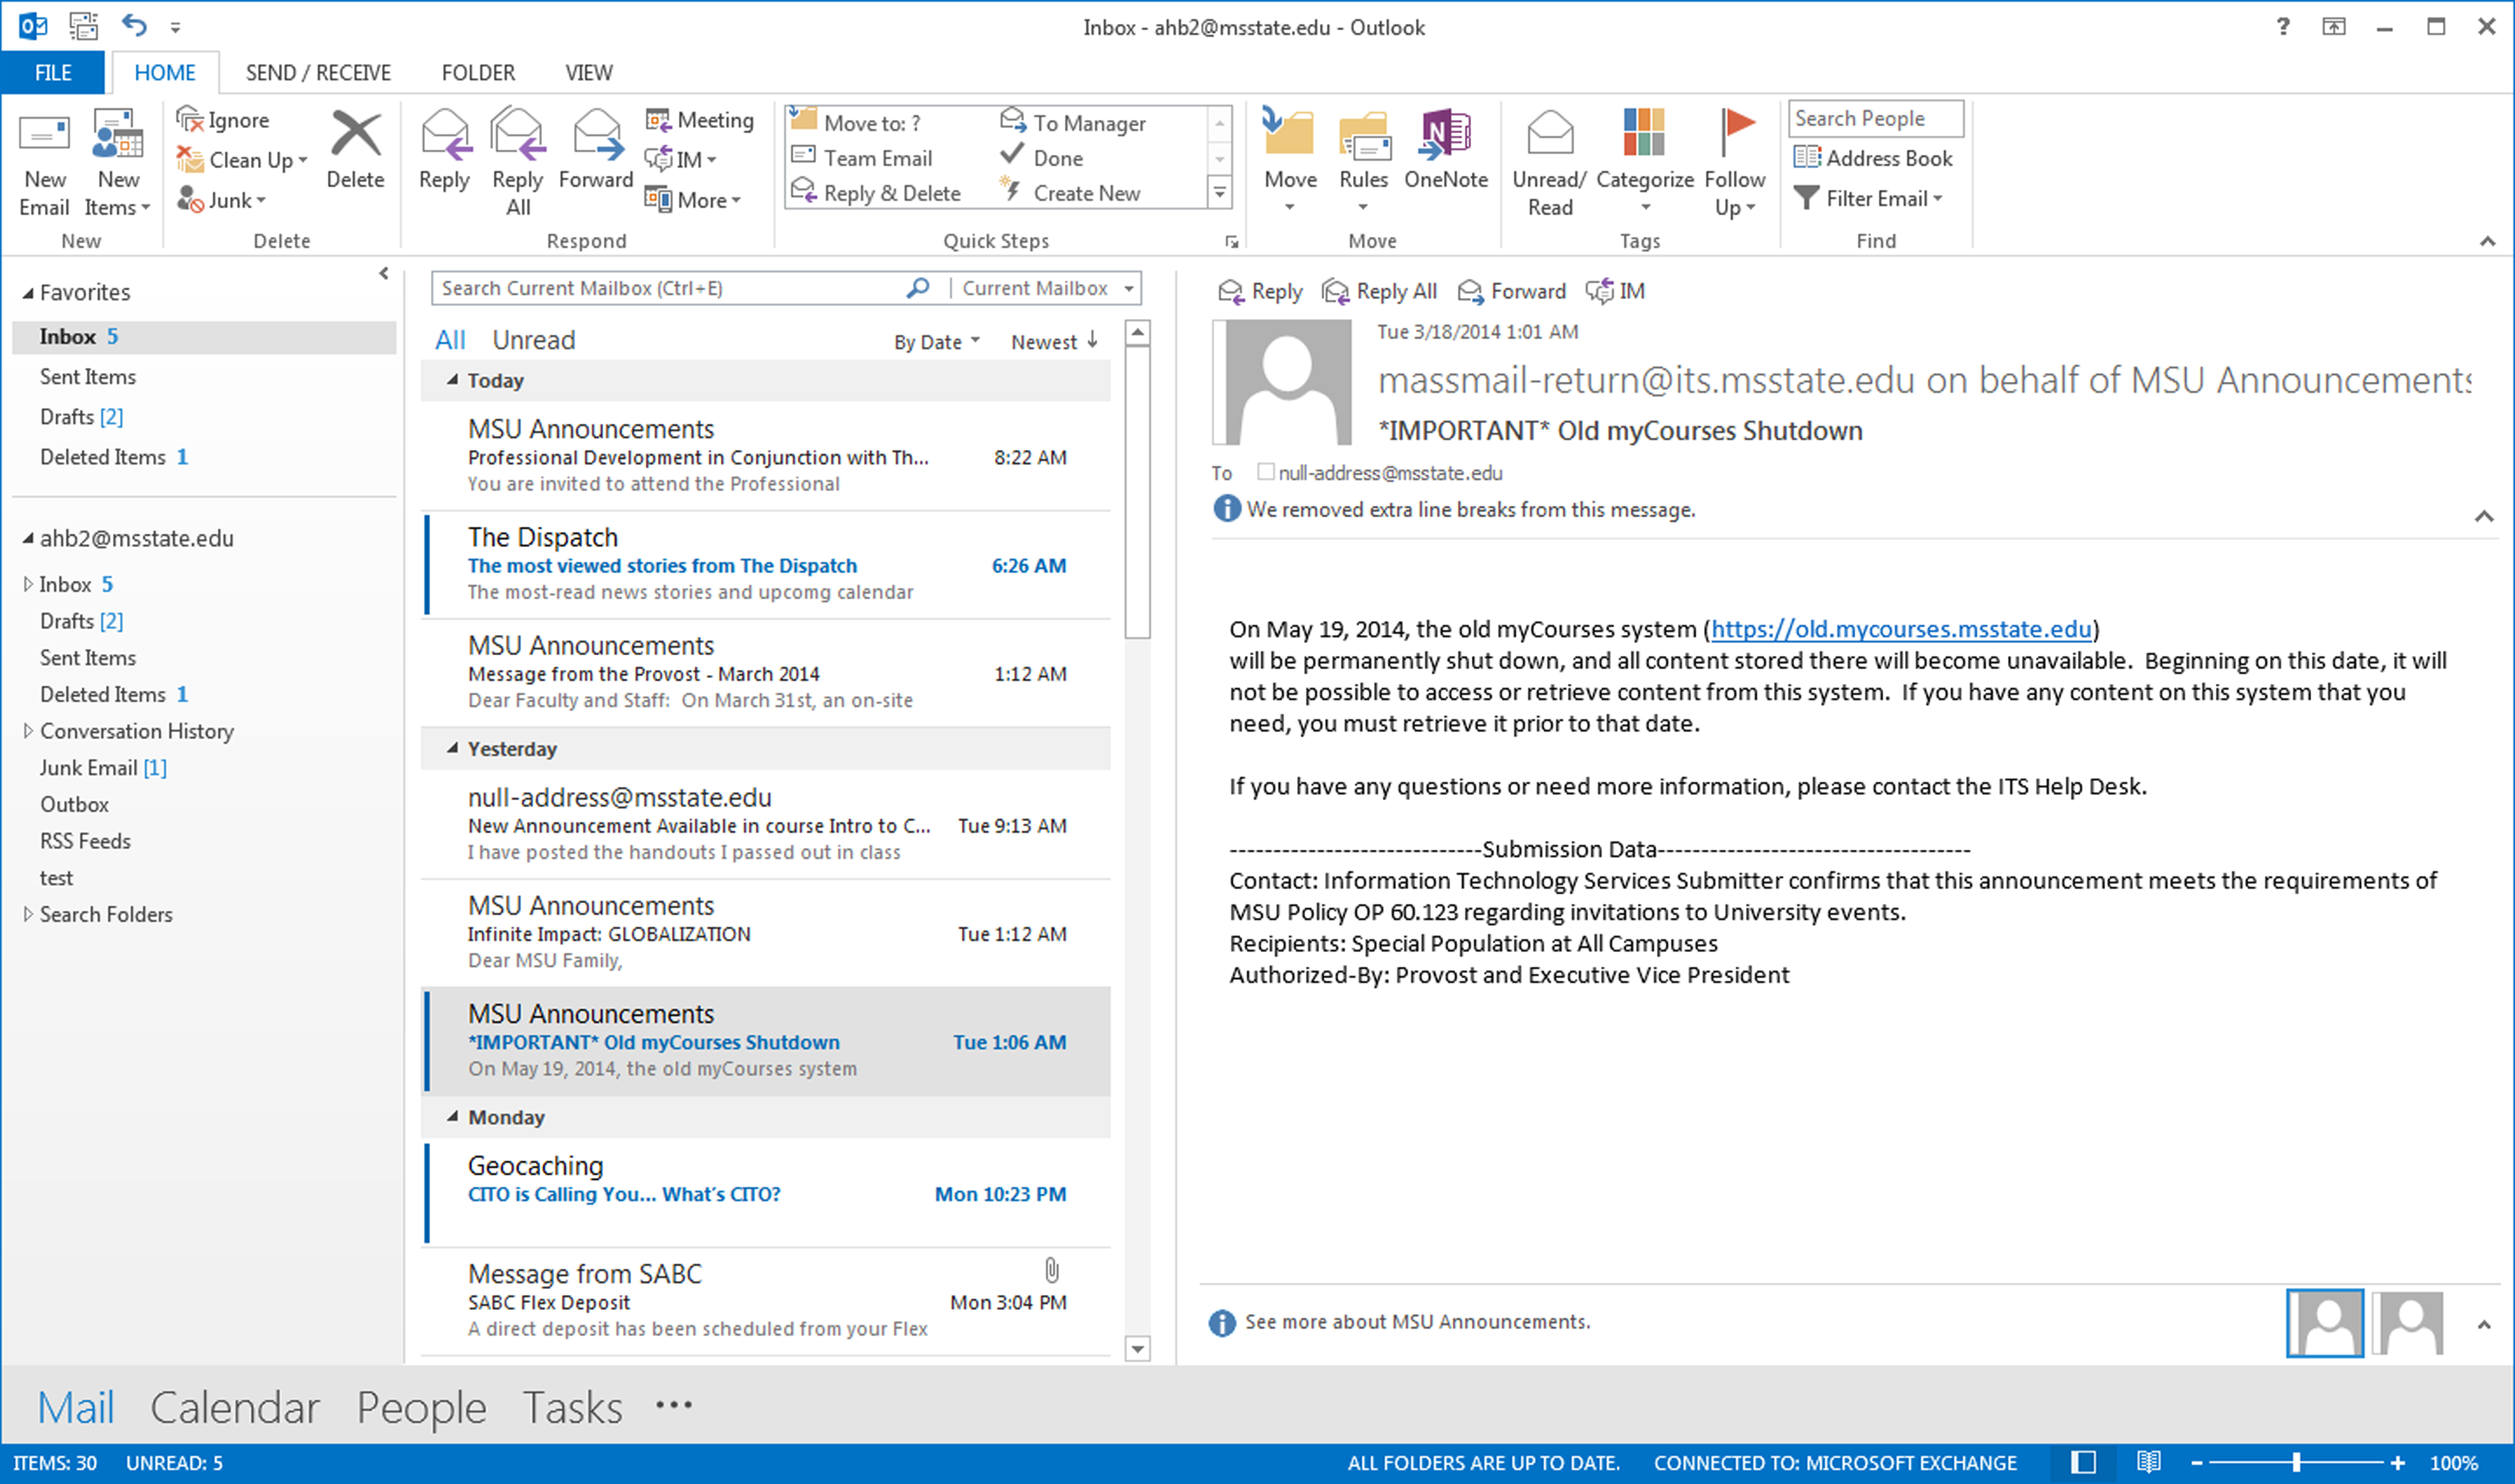Delete the selected message
This screenshot has height=1484, width=2515.
355,150
